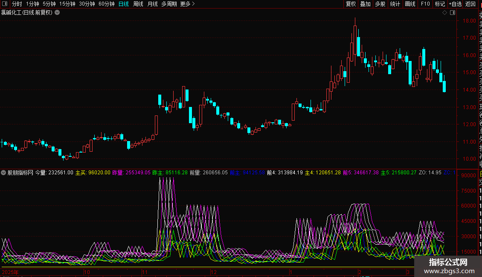
Task: Click the month 10 marker on time axis
Action: pos(87,272)
